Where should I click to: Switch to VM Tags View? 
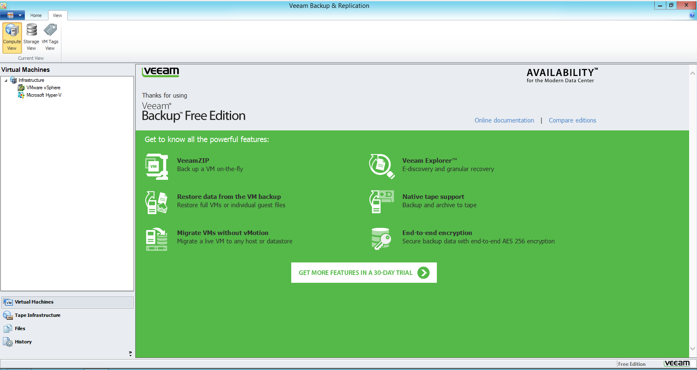click(x=50, y=37)
